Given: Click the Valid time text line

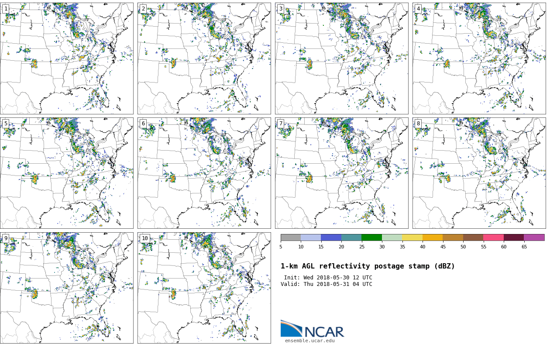Looking at the screenshot, I should tap(327, 284).
